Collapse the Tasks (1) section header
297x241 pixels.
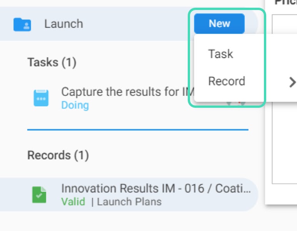pos(52,62)
